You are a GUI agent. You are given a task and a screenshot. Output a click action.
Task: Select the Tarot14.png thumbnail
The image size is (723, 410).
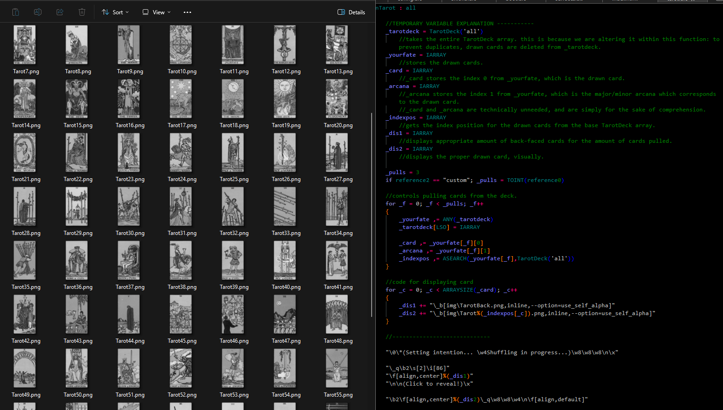pos(25,99)
